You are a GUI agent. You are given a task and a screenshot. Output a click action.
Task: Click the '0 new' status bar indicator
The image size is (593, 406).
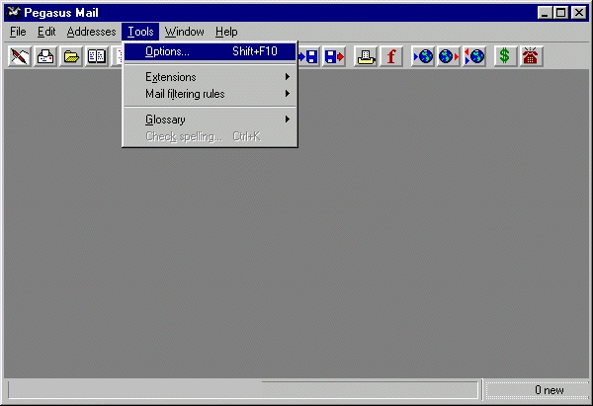538,390
